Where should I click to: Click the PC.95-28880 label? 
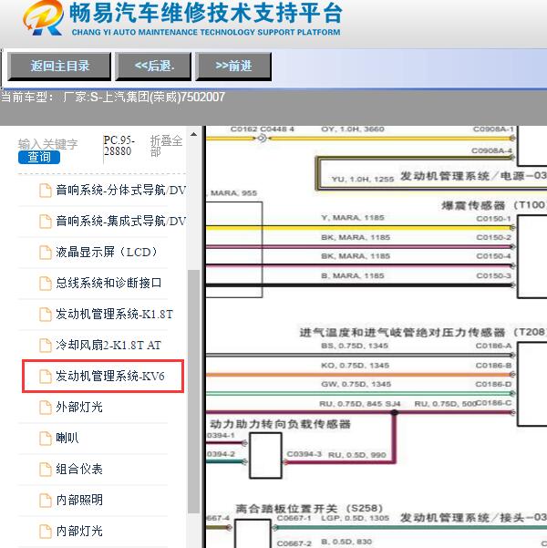tap(119, 146)
